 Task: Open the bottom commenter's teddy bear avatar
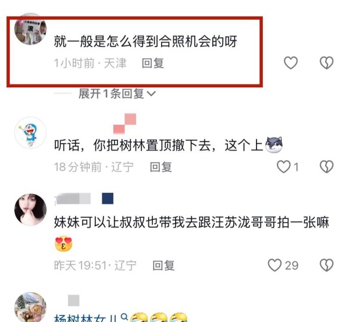click(x=30, y=307)
